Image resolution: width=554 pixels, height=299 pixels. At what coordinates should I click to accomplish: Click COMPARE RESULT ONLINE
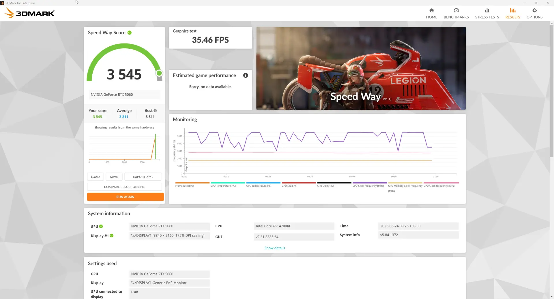(124, 187)
